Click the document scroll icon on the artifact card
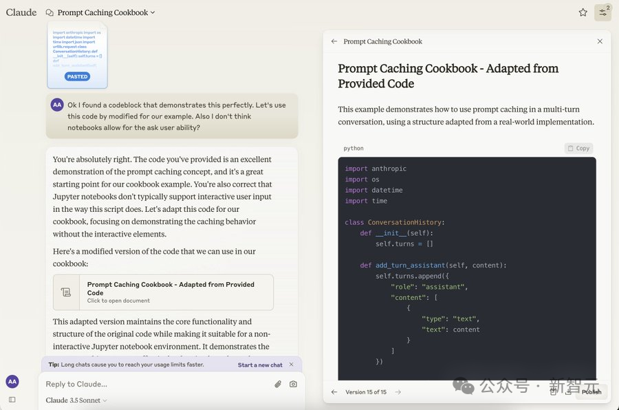The height and width of the screenshot is (410, 619). coord(66,292)
